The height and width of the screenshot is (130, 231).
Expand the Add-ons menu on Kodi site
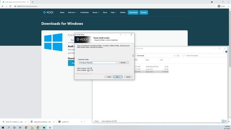click(72, 12)
